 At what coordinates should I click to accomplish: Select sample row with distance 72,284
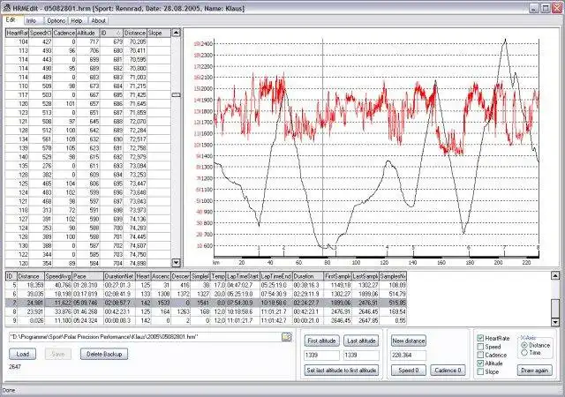click(x=88, y=130)
